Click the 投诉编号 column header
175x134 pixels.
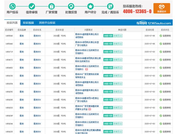click(9, 30)
